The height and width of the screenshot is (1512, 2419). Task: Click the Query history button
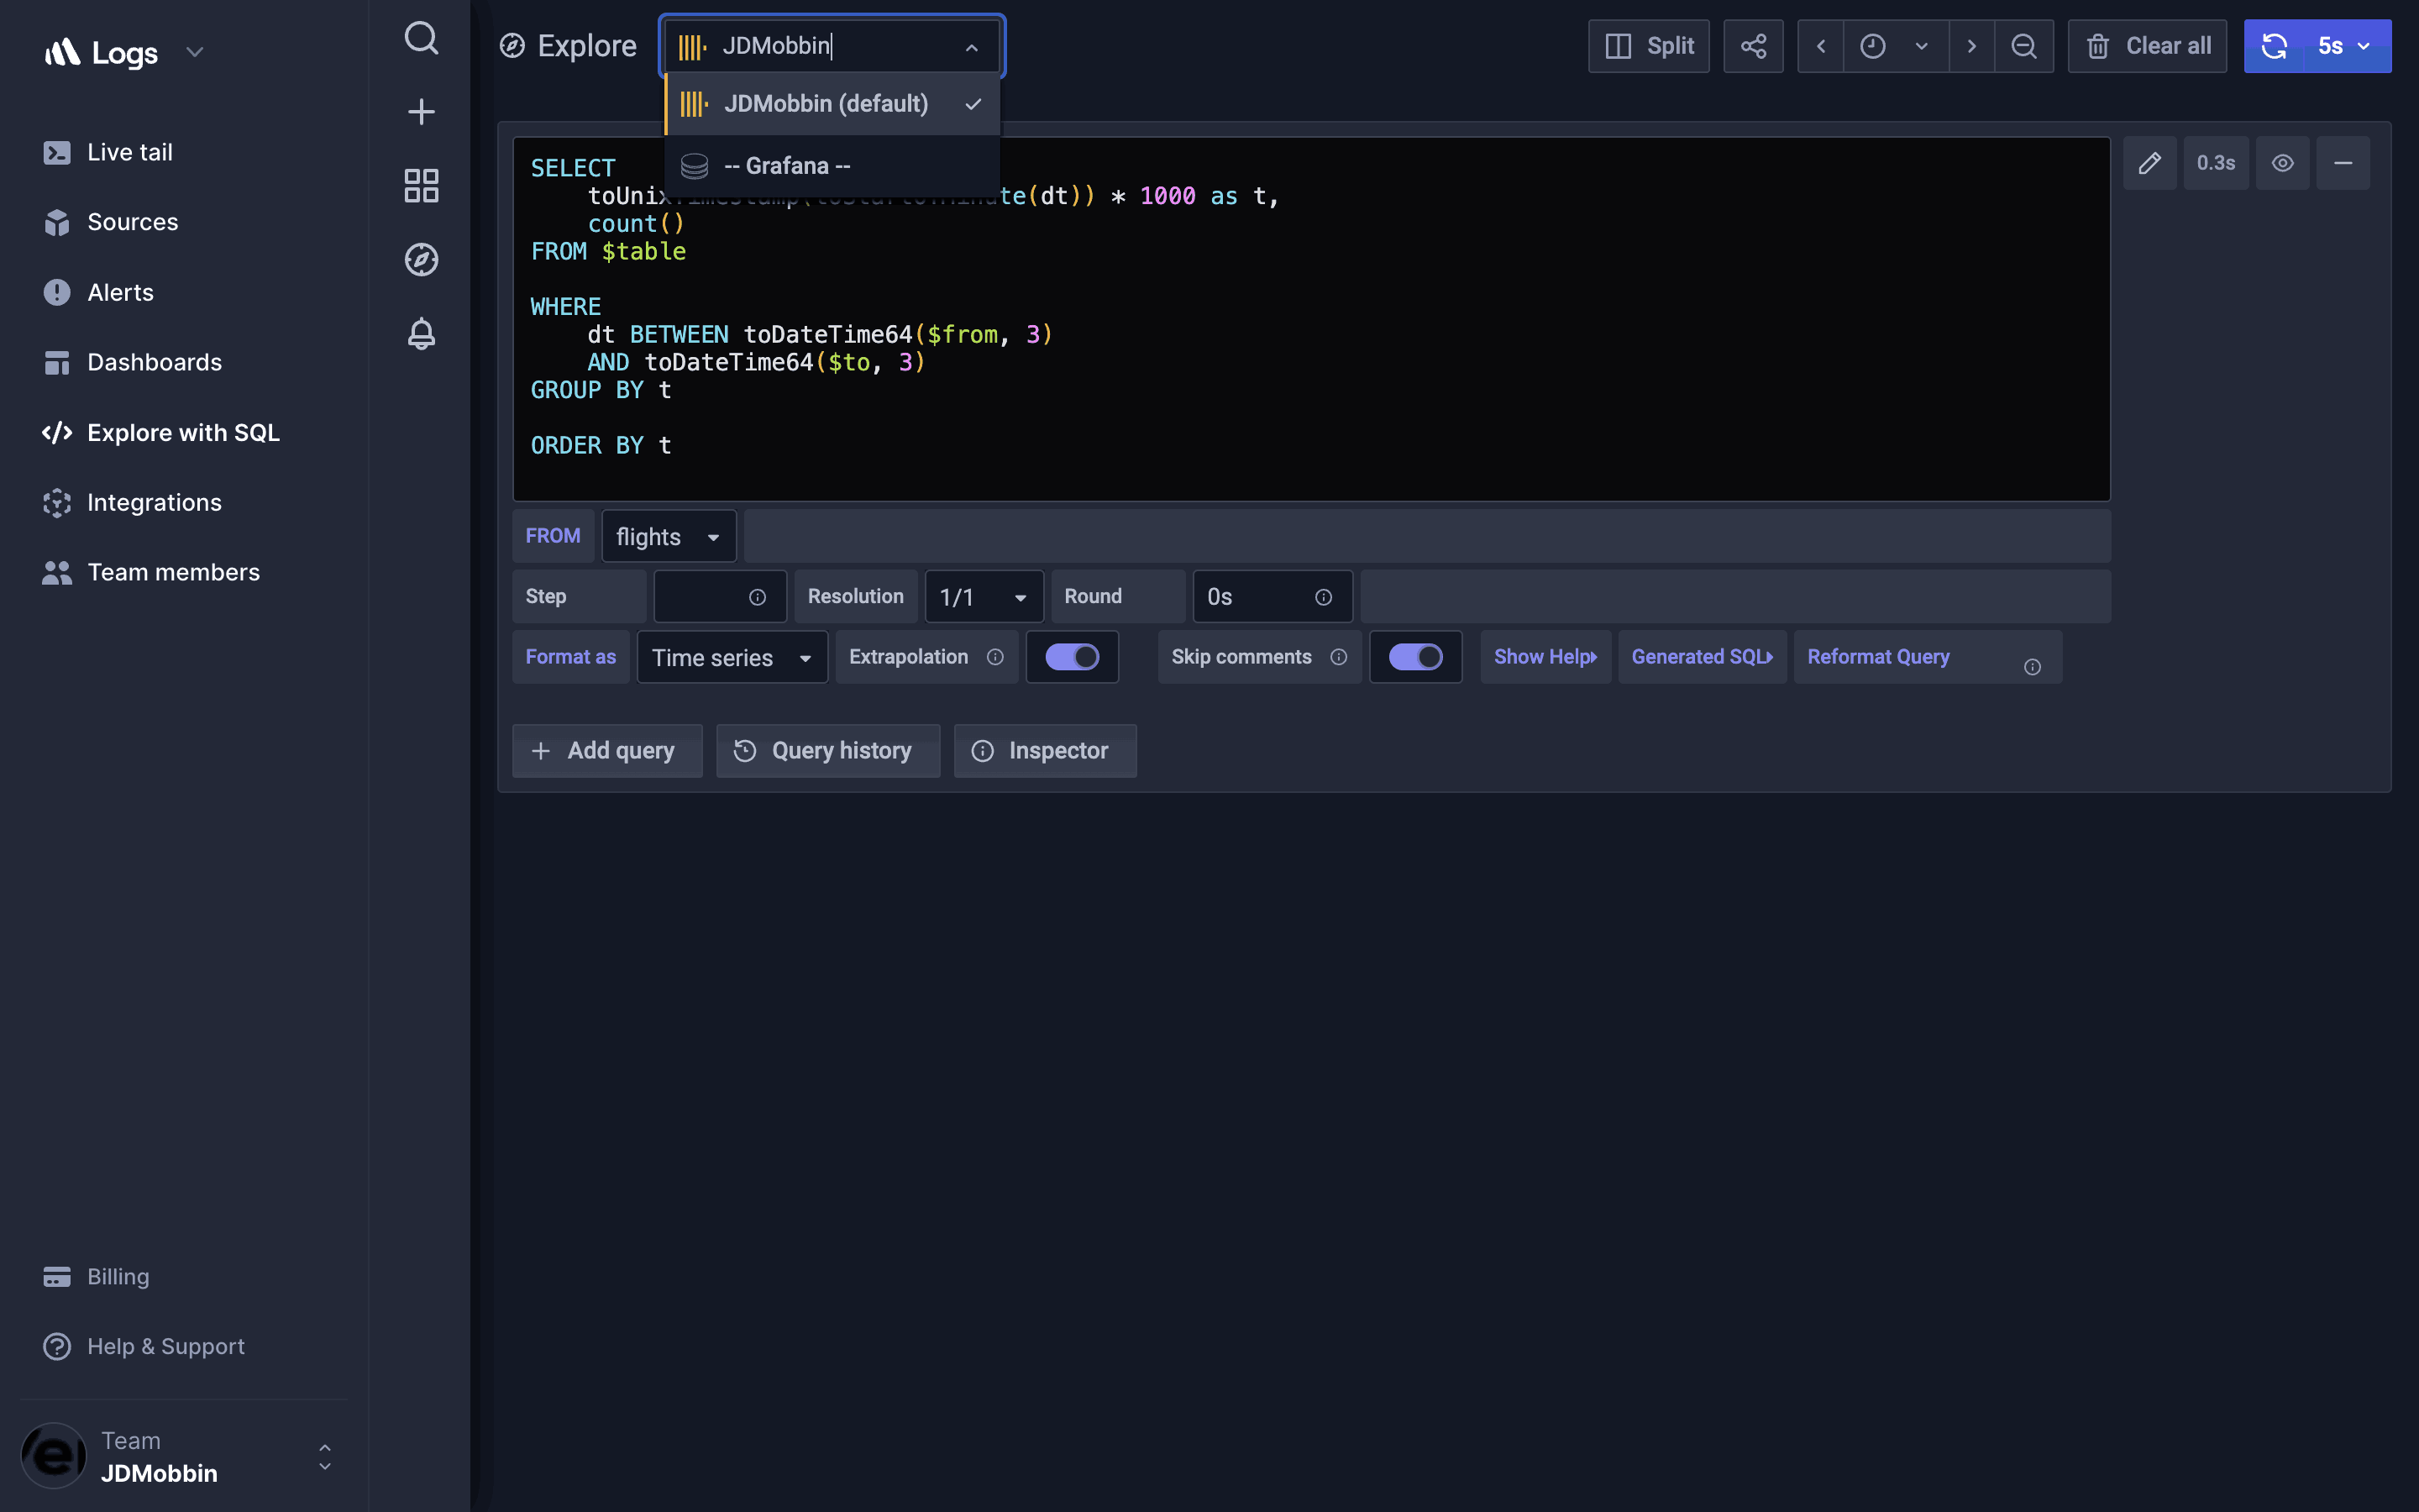826,751
